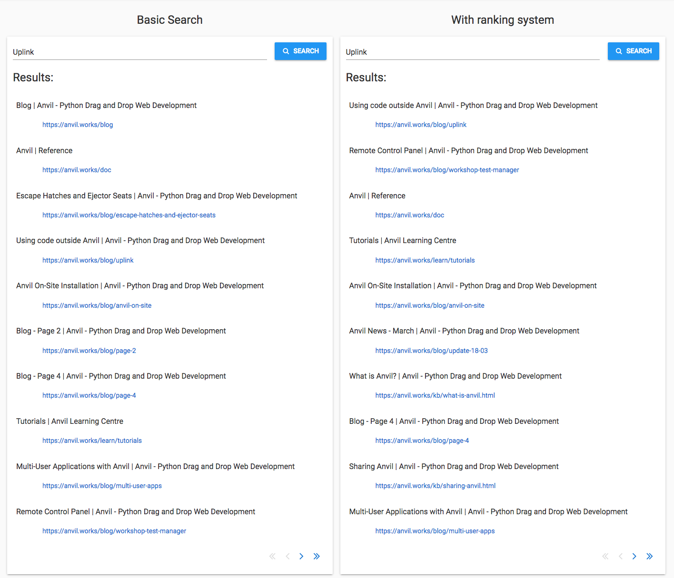This screenshot has width=674, height=578.
Task: Click next page arrow in Basic Search panel
Action: pyautogui.click(x=301, y=556)
